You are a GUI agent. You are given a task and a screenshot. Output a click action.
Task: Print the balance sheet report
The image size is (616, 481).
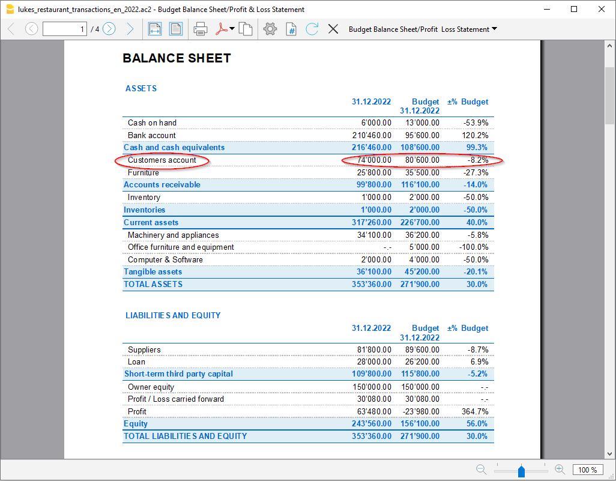[201, 29]
